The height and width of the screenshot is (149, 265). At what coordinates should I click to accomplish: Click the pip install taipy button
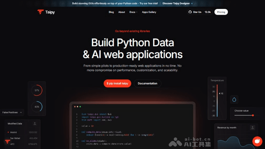coord(117,83)
